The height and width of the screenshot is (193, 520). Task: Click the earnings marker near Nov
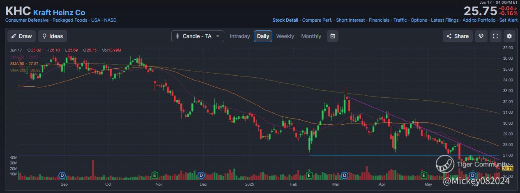pyautogui.click(x=155, y=175)
